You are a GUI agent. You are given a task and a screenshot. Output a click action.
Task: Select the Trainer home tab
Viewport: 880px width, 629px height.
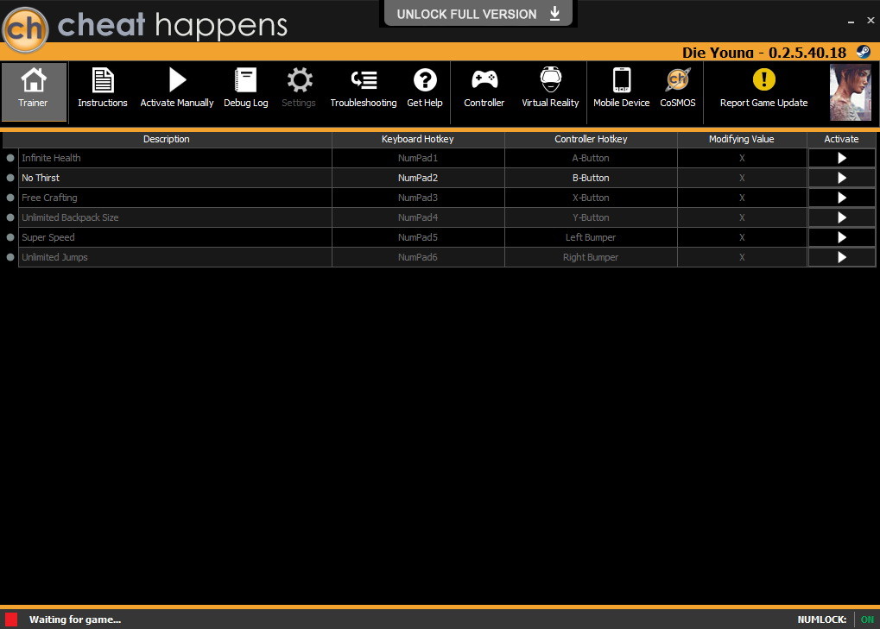click(x=35, y=92)
